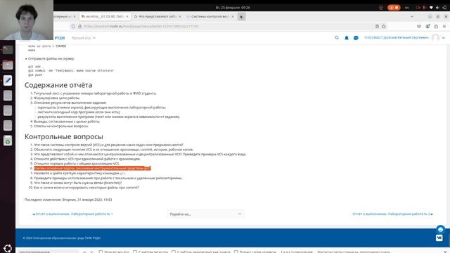
Task: Open the site search magnifier icon
Action: 337,37
